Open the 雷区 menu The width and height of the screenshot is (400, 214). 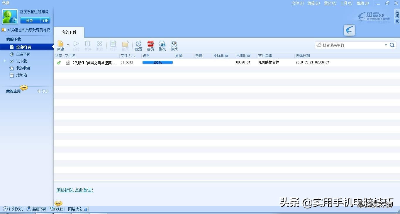[x=330, y=3]
